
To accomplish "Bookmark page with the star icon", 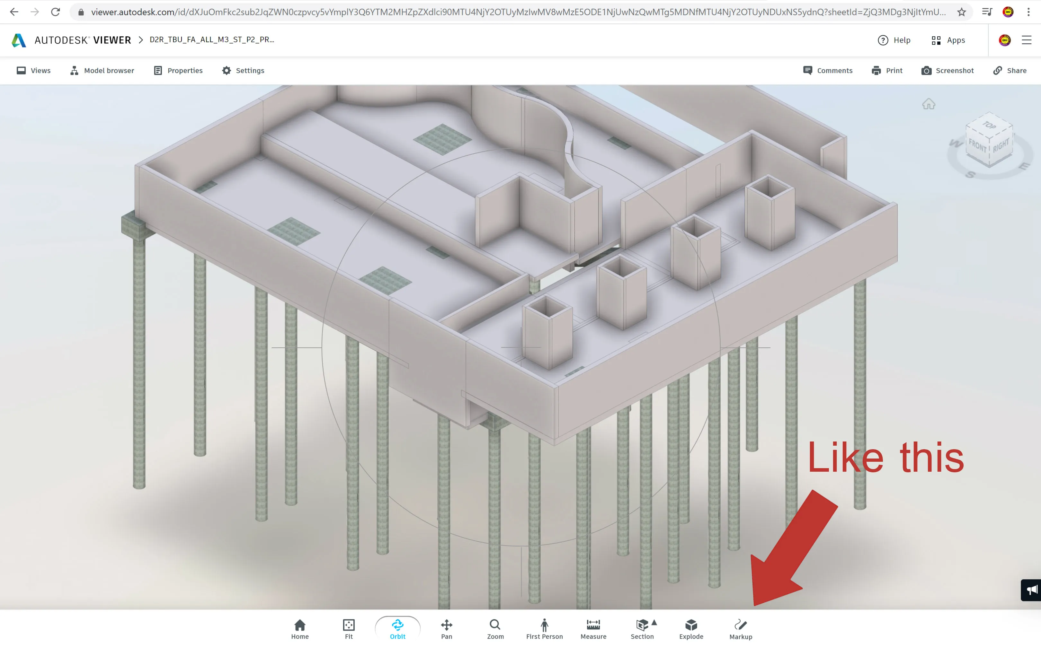I will coord(961,12).
